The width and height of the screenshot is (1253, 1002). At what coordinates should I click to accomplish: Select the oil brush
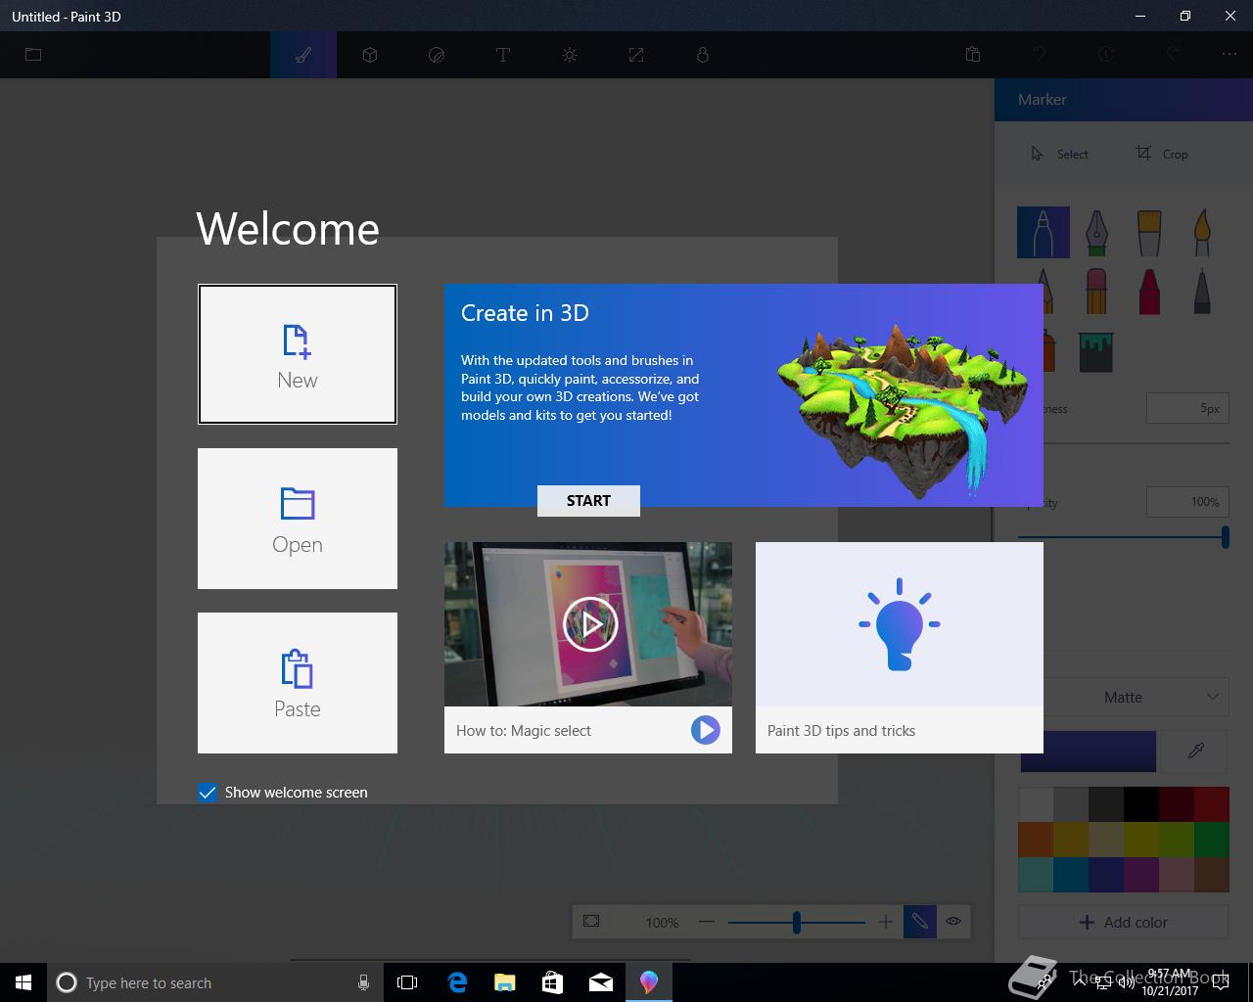point(1149,232)
